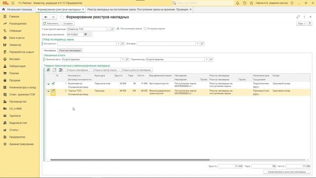
Task: Adjust date with the spinner arrows
Action: pos(90,35)
